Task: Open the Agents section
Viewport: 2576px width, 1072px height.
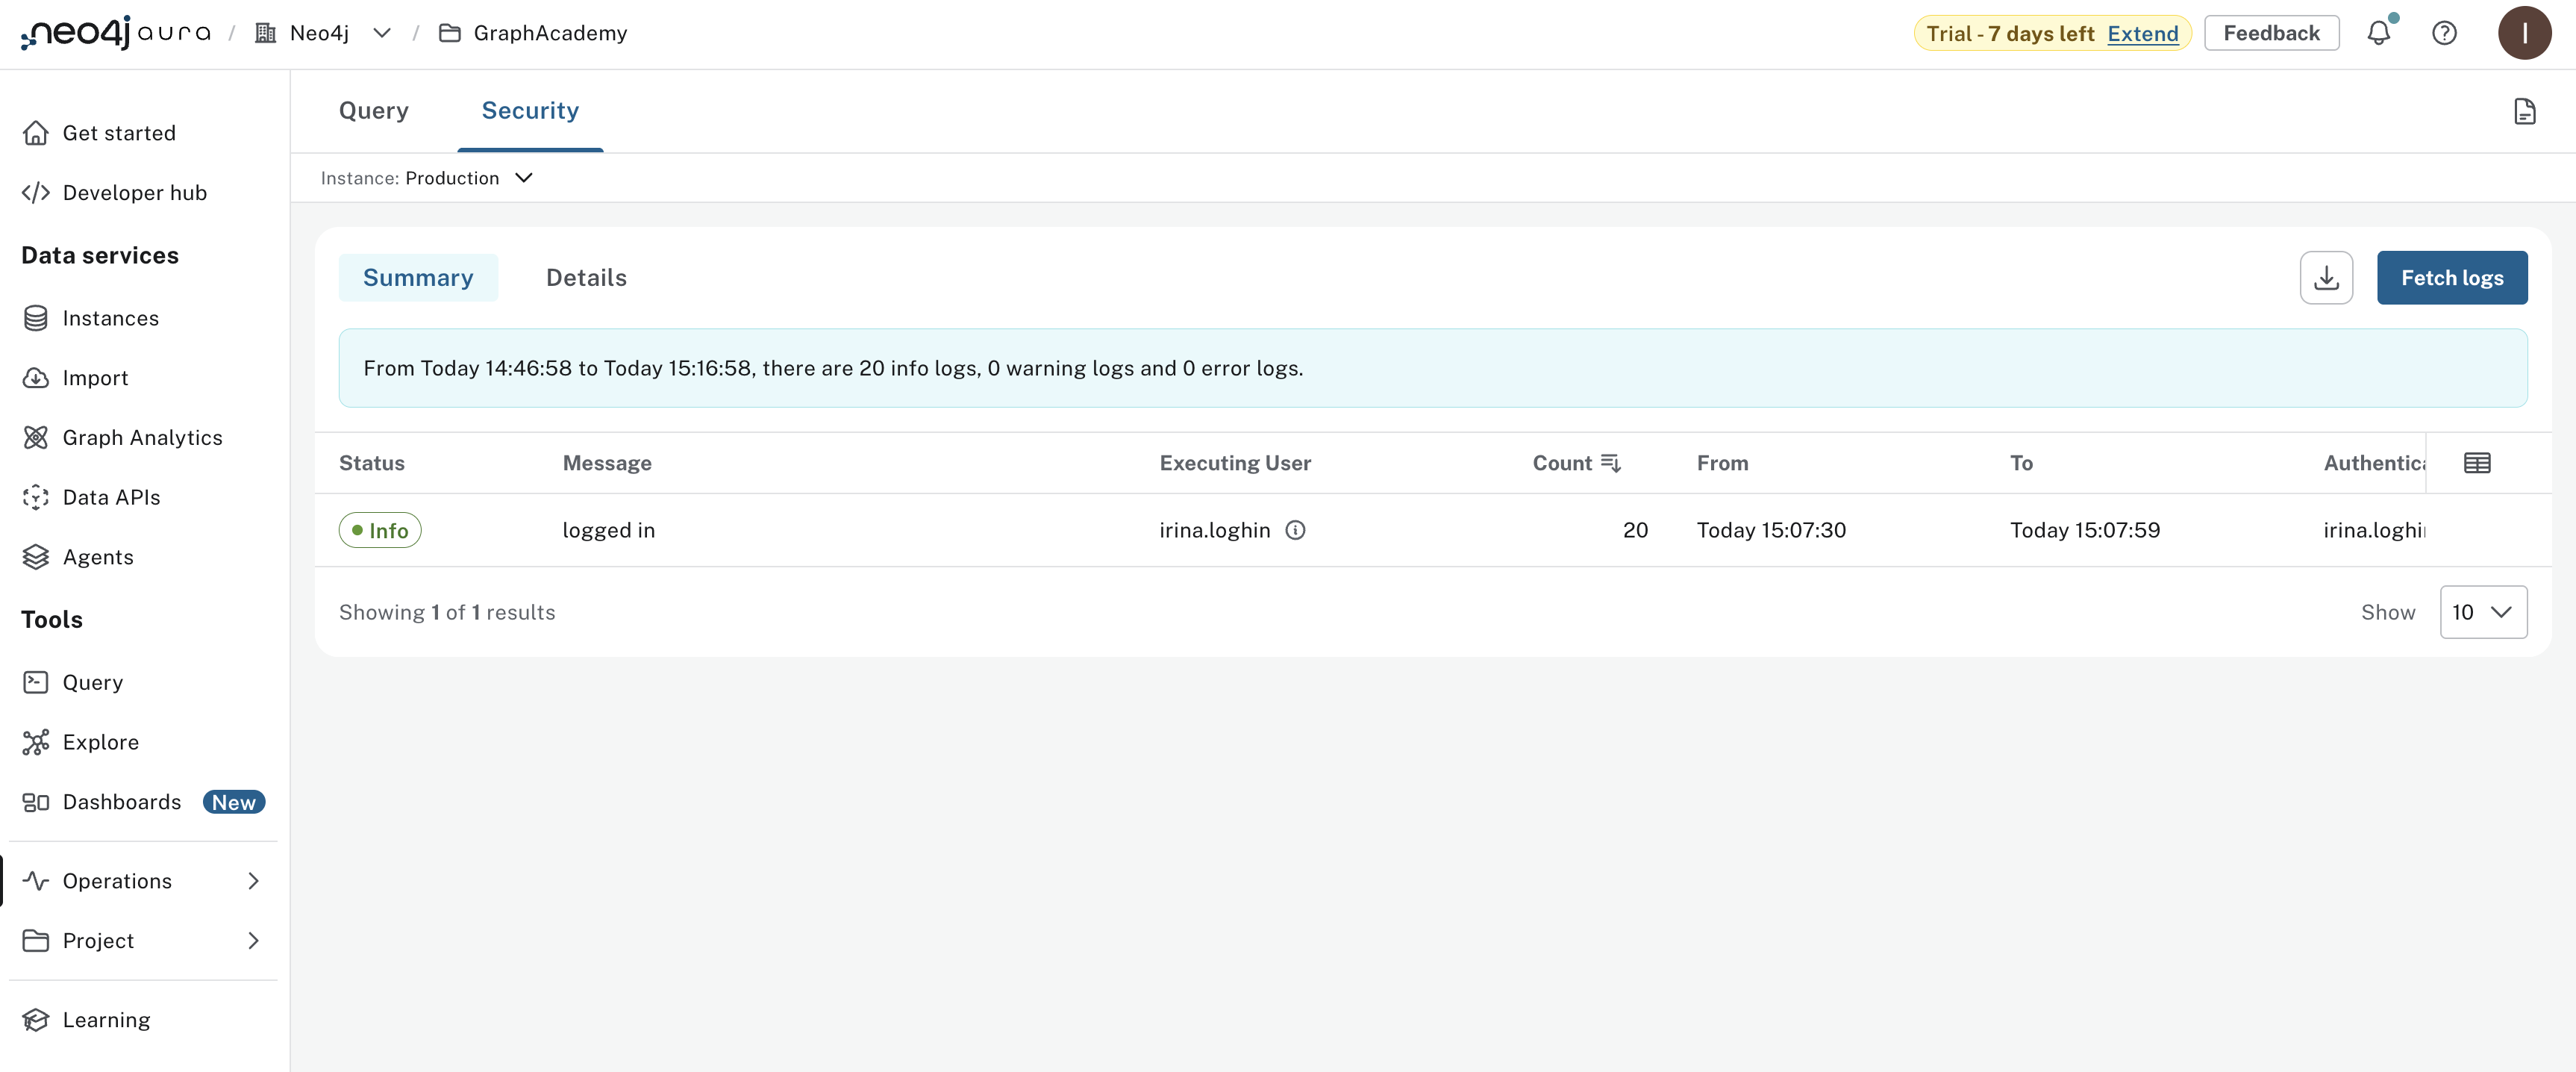Action: pos(98,557)
